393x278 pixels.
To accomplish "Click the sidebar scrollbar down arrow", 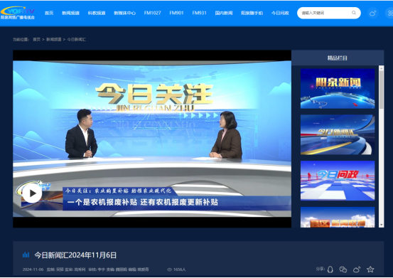I will 381,225.
